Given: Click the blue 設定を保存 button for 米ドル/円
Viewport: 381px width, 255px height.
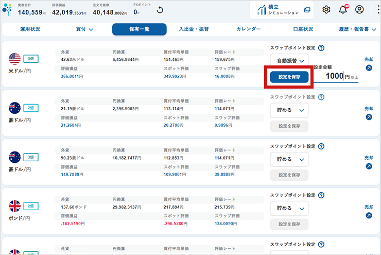Looking at the screenshot, I should (289, 77).
